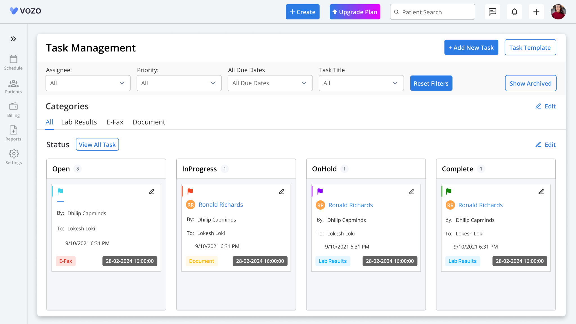Click the notification bell icon
Screen dimensions: 576x324
[514, 12]
